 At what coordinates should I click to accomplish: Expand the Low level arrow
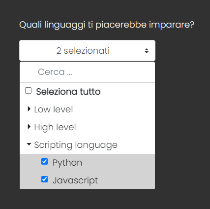click(x=29, y=109)
